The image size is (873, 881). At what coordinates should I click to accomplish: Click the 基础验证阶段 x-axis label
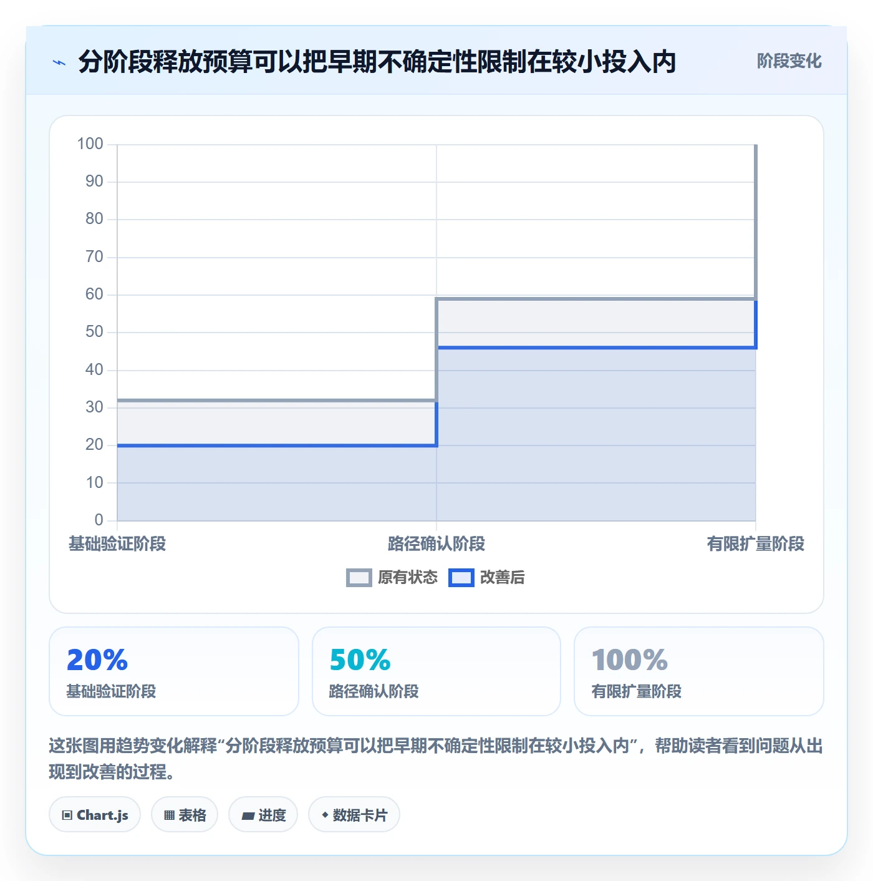[117, 544]
